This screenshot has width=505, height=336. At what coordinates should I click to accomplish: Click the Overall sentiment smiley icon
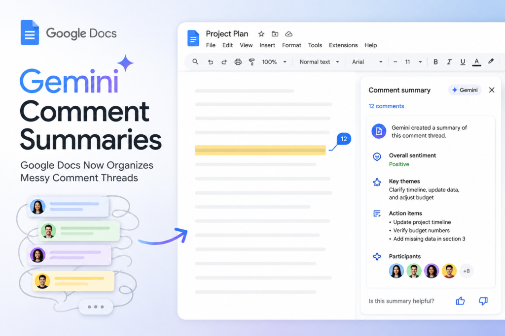(377, 157)
